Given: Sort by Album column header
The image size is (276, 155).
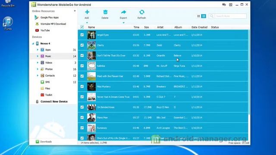Looking at the screenshot, I should tap(178, 27).
